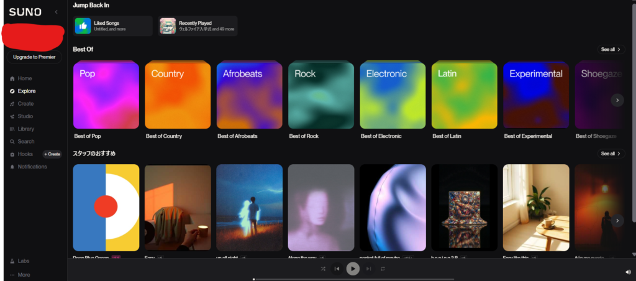Open the Notifications bell icon
Viewport: 636px width, 281px height.
(x=12, y=167)
